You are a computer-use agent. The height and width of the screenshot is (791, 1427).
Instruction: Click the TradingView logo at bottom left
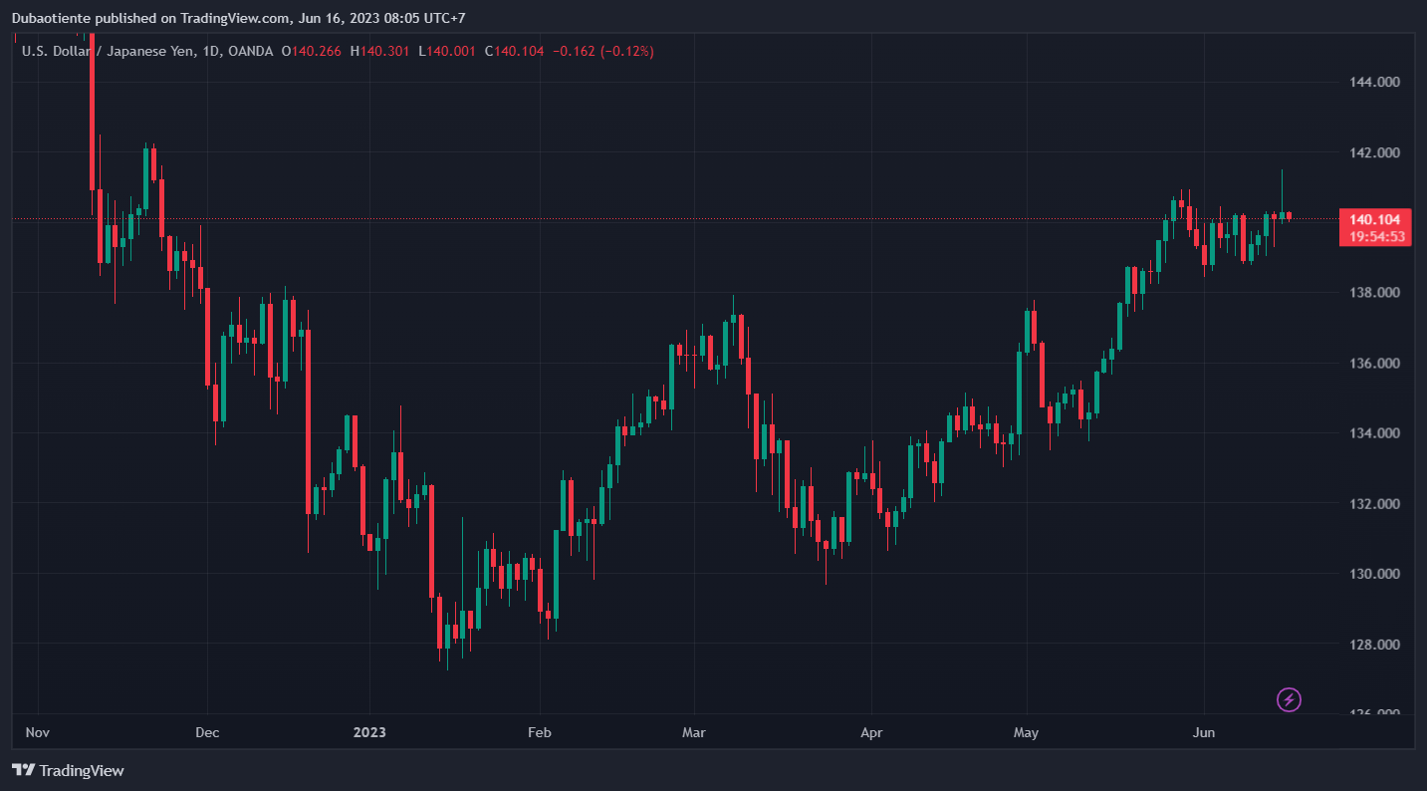[68, 770]
